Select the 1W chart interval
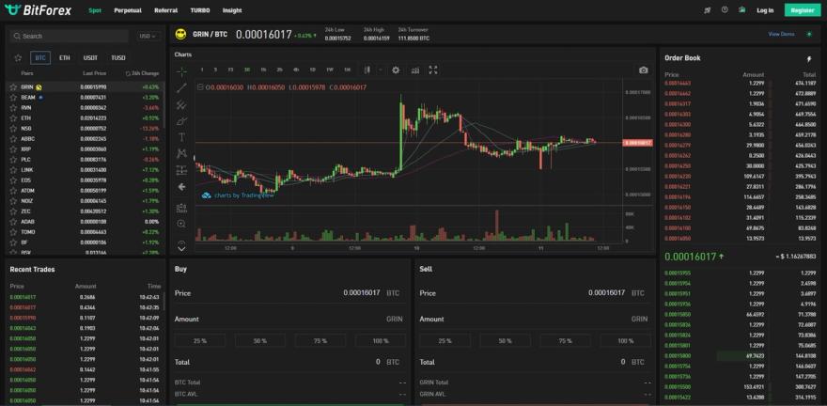 coord(330,70)
